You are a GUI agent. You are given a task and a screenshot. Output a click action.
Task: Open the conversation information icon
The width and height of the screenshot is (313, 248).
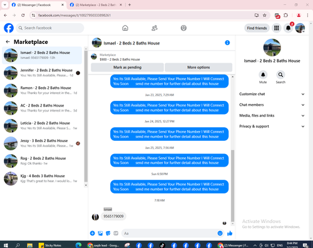[x=227, y=43]
